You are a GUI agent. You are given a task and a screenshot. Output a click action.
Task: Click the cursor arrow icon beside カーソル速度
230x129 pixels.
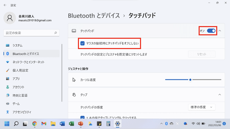coord(74,80)
